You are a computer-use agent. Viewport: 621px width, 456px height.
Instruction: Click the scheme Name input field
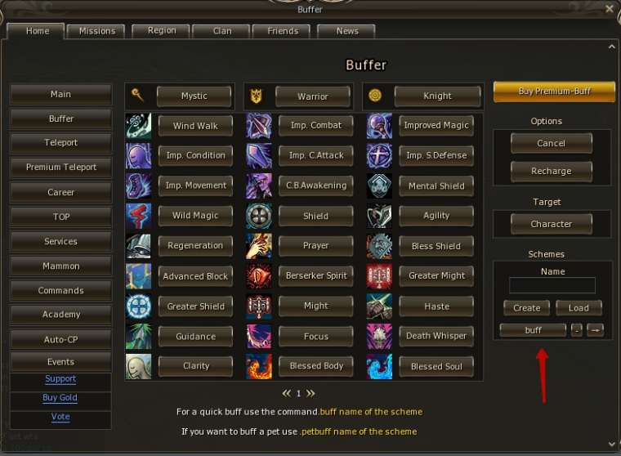click(552, 285)
